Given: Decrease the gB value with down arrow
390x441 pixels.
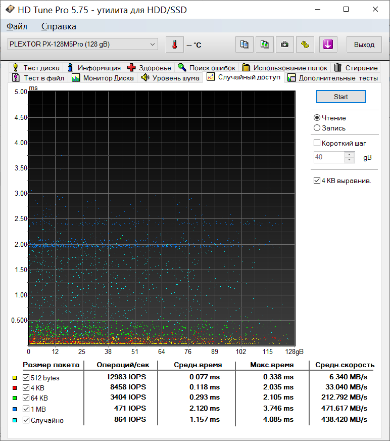Looking at the screenshot, I should pos(349,160).
